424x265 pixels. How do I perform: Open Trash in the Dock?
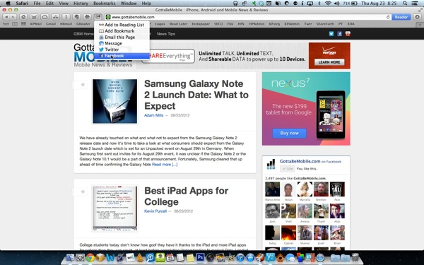pyautogui.click(x=355, y=257)
